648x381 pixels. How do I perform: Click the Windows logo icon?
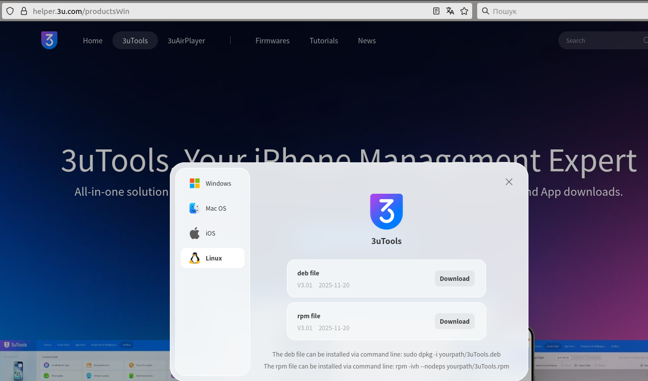pyautogui.click(x=195, y=183)
